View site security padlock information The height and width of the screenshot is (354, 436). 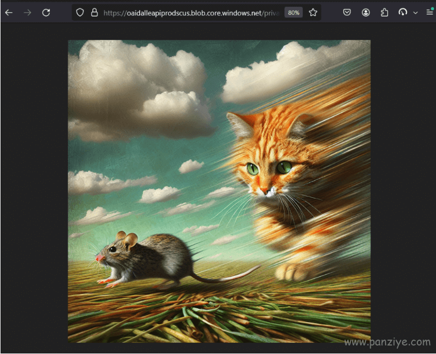(95, 13)
